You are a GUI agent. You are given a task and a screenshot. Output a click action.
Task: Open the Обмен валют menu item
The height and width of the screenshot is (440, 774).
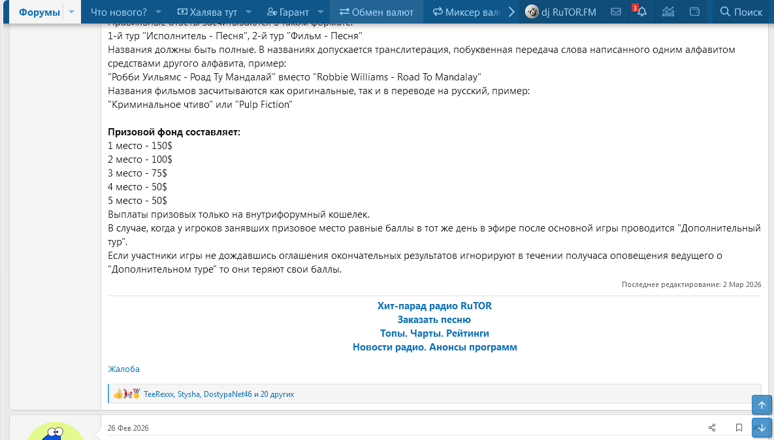(376, 12)
